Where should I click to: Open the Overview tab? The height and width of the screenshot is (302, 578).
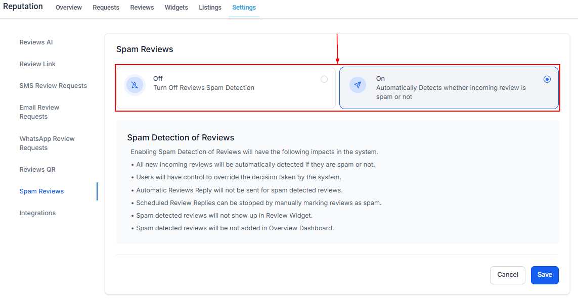click(x=69, y=8)
